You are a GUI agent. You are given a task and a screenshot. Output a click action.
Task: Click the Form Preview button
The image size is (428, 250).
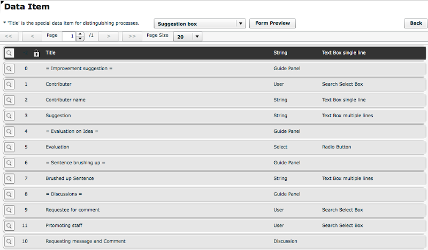(272, 24)
